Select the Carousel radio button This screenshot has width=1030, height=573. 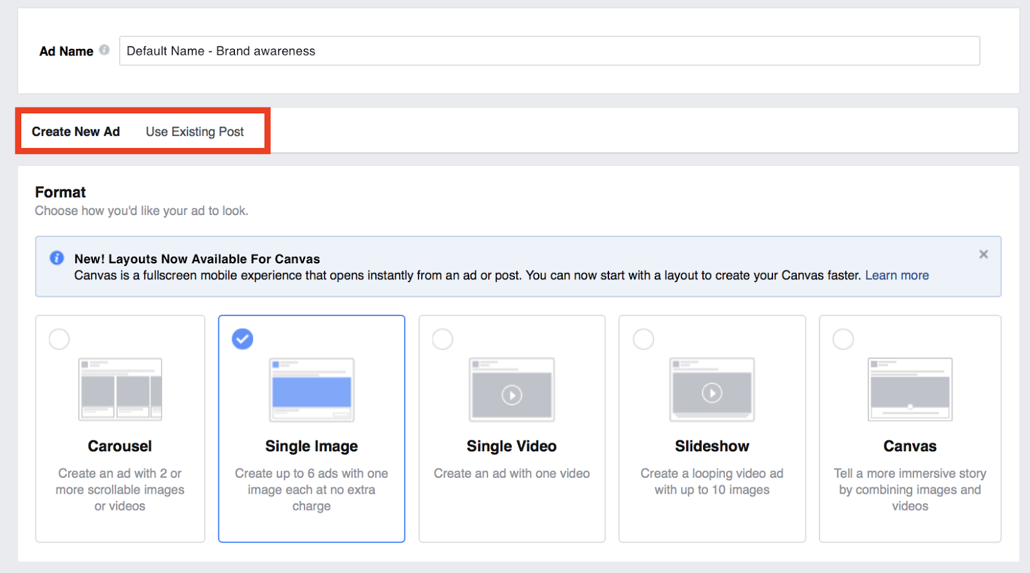pyautogui.click(x=59, y=339)
